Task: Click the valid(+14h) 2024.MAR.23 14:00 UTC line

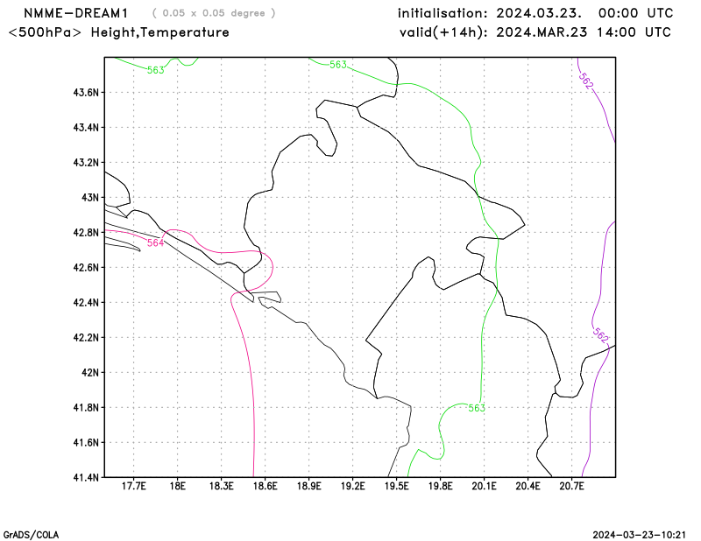Action: tap(535, 32)
